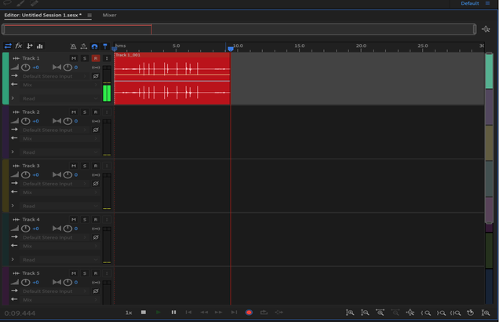The image size is (499, 322).
Task: Mute Track 2
Action: [x=74, y=112]
